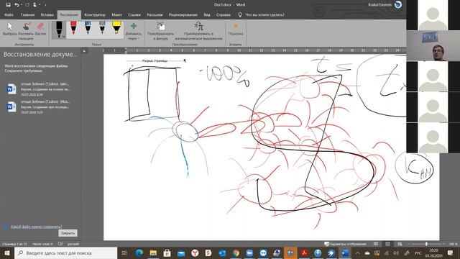Click the ruler tab selector icon
This screenshot has width=460, height=259.
pos(84,51)
